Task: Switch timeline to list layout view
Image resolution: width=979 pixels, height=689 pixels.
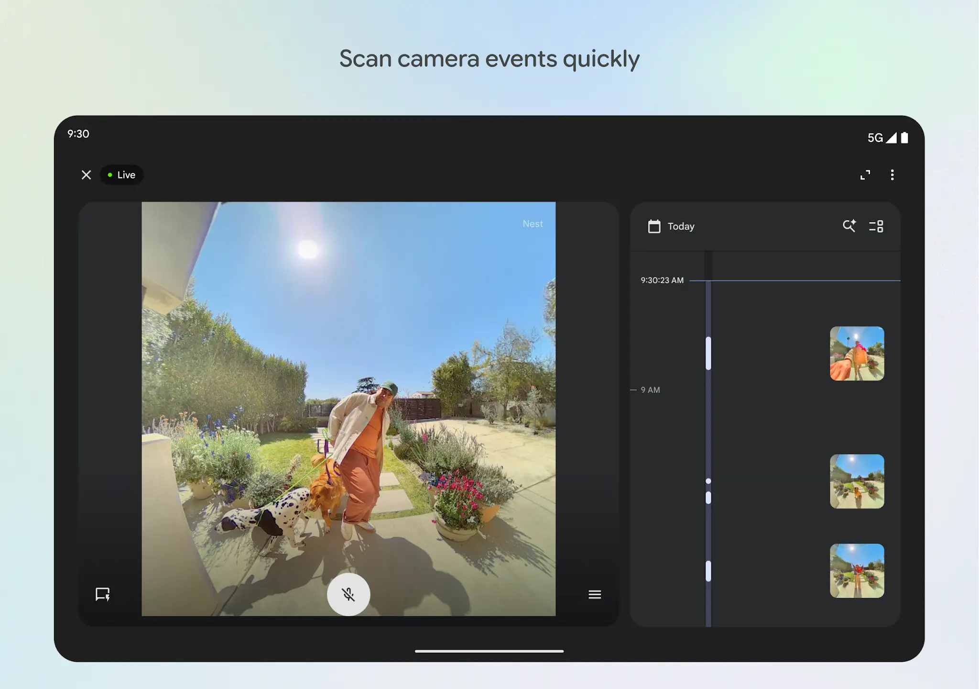Action: pos(876,226)
